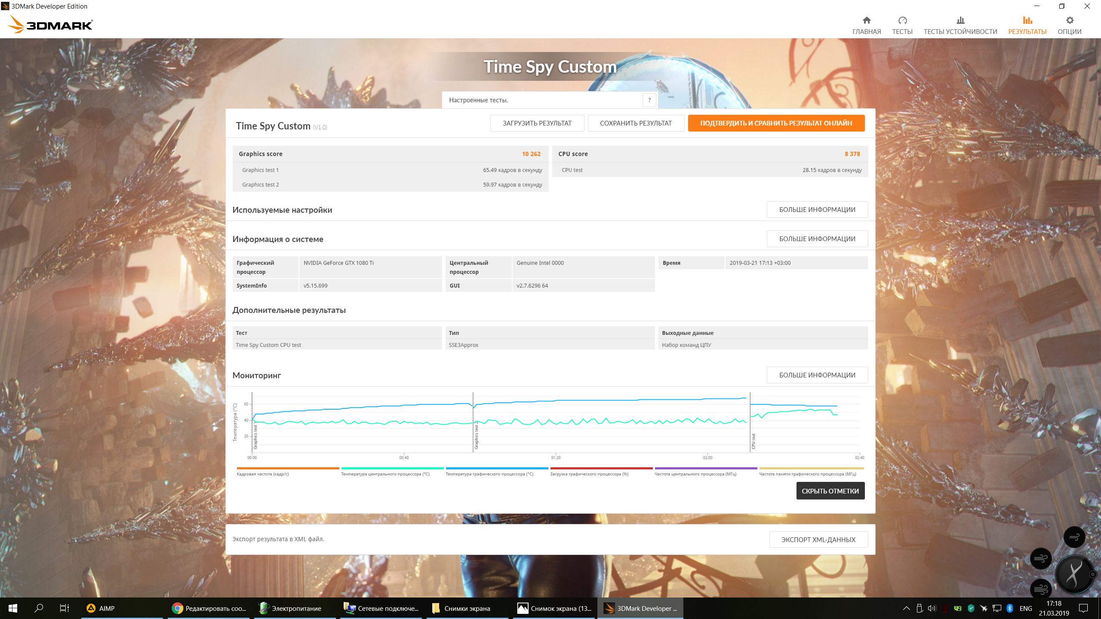Toggle CPU temperature legend series

(385, 474)
